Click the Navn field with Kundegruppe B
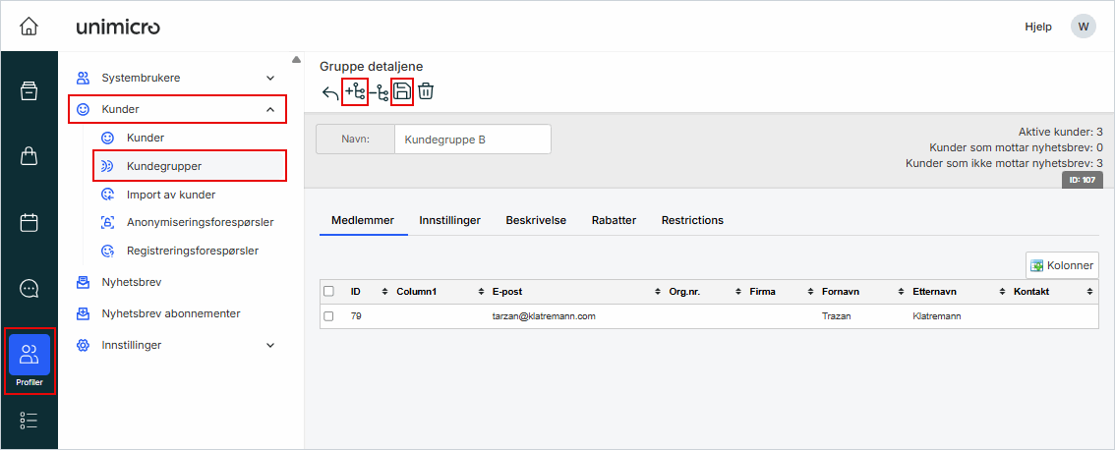This screenshot has width=1115, height=450. pyautogui.click(x=472, y=140)
